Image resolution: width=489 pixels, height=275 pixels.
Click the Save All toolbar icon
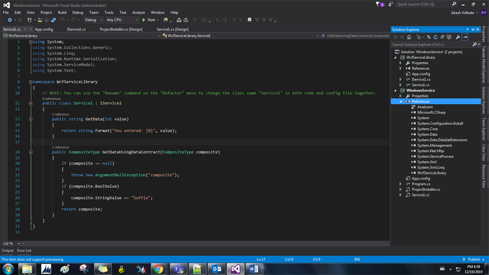click(x=54, y=20)
